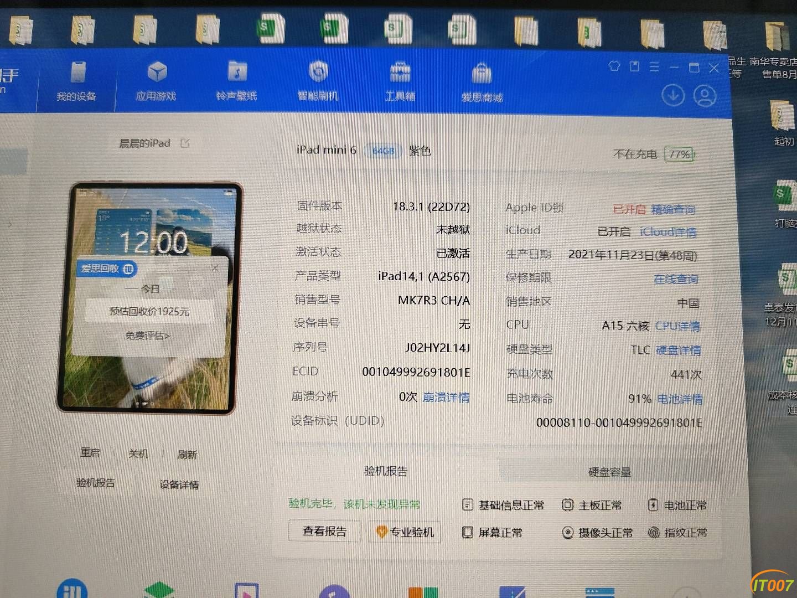Click the skin shirt icon in title bar
797x598 pixels.
(x=614, y=66)
